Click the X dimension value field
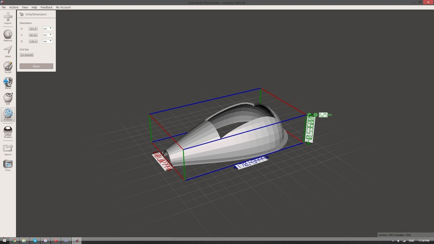Viewport: 434px width, 244px height. pyautogui.click(x=33, y=29)
